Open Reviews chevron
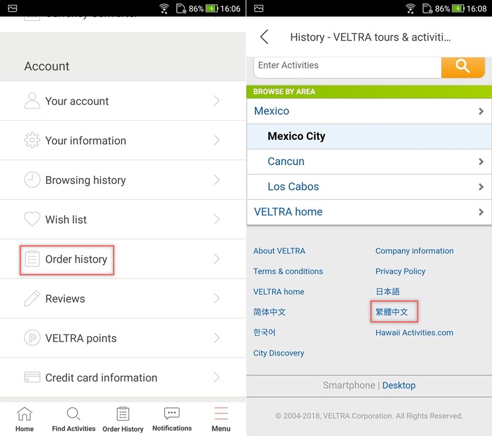The height and width of the screenshot is (436, 492). [216, 298]
